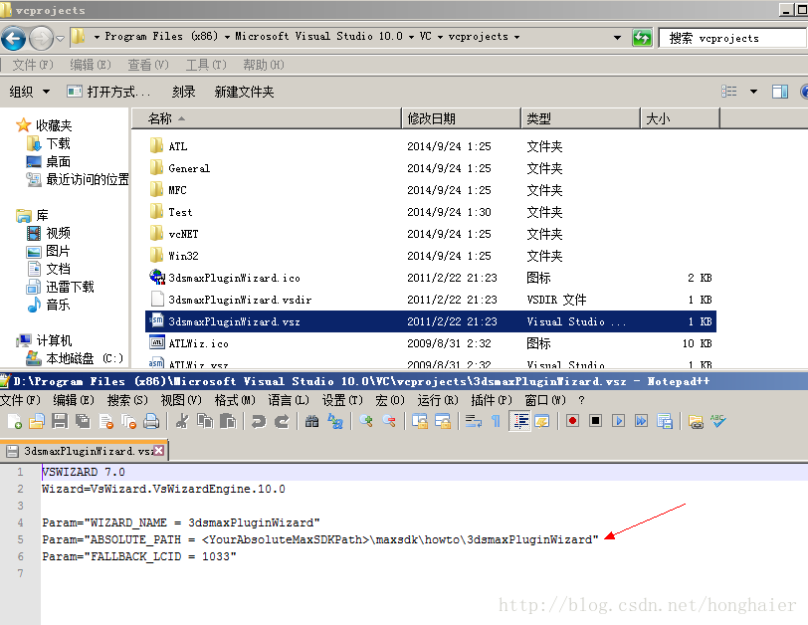Click the Playback macro icon
The width and height of the screenshot is (808, 625).
pyautogui.click(x=618, y=421)
